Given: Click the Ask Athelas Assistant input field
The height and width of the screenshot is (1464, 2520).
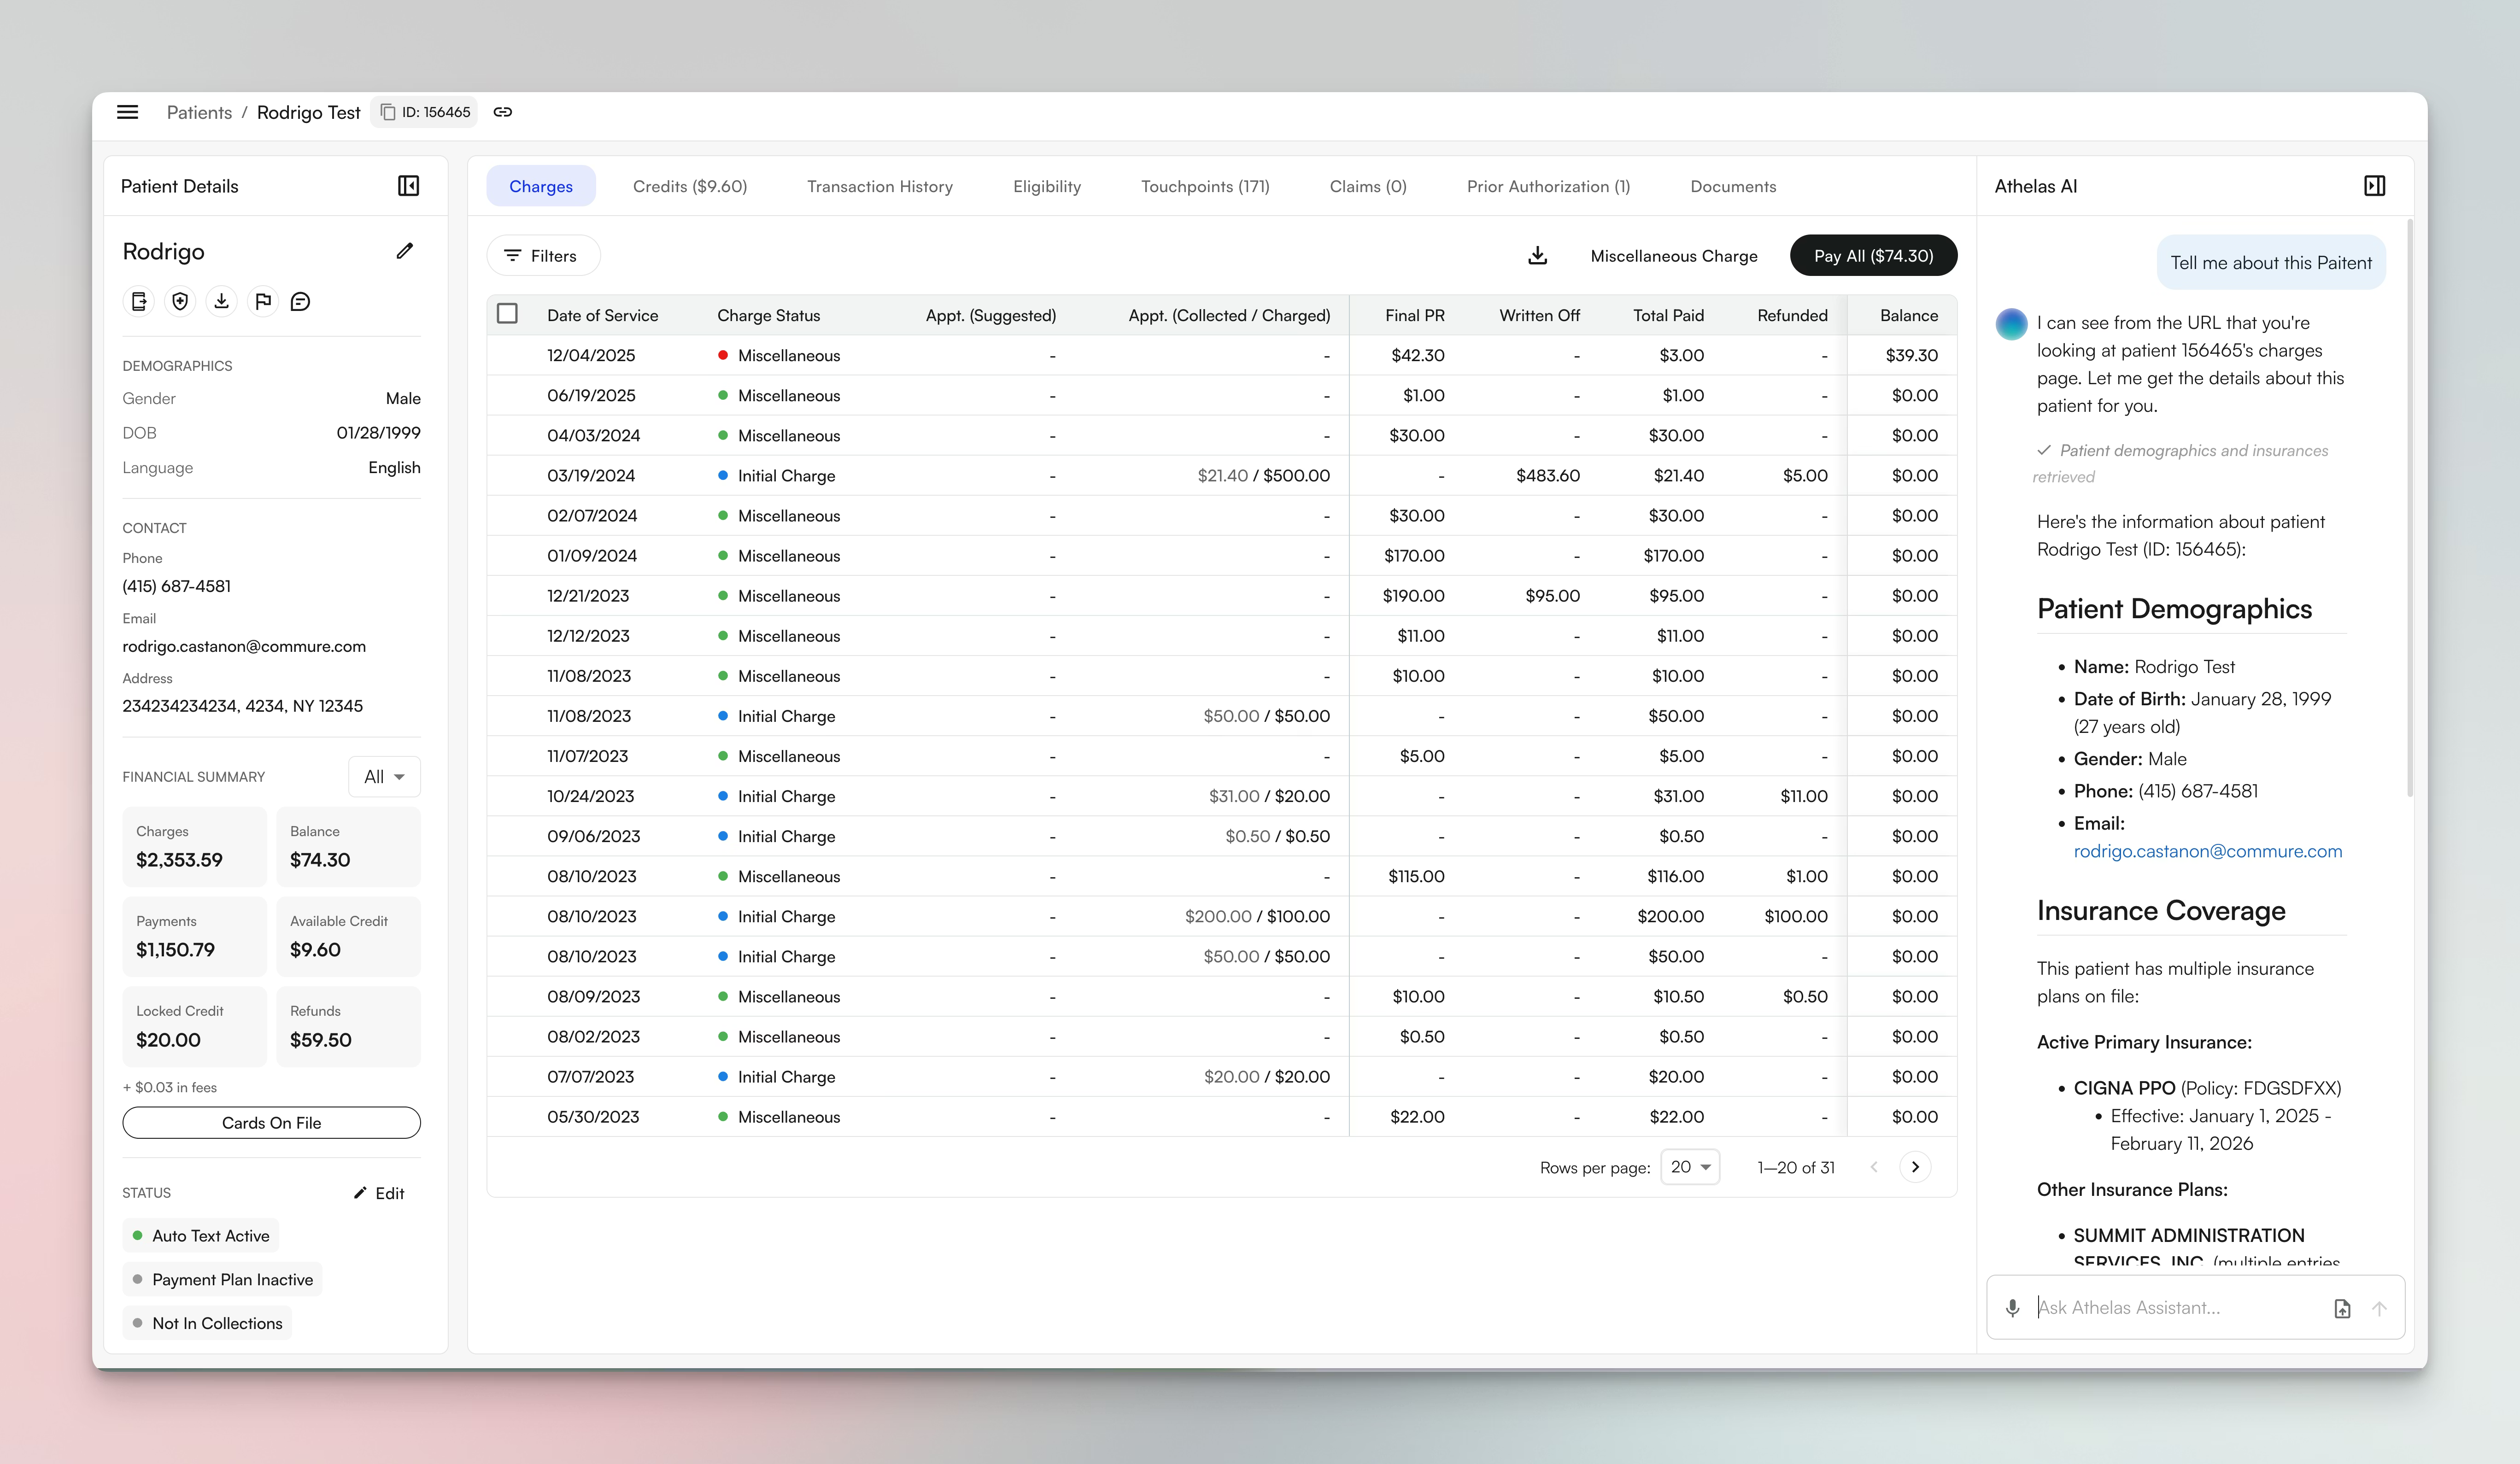Looking at the screenshot, I should click(x=2150, y=1307).
